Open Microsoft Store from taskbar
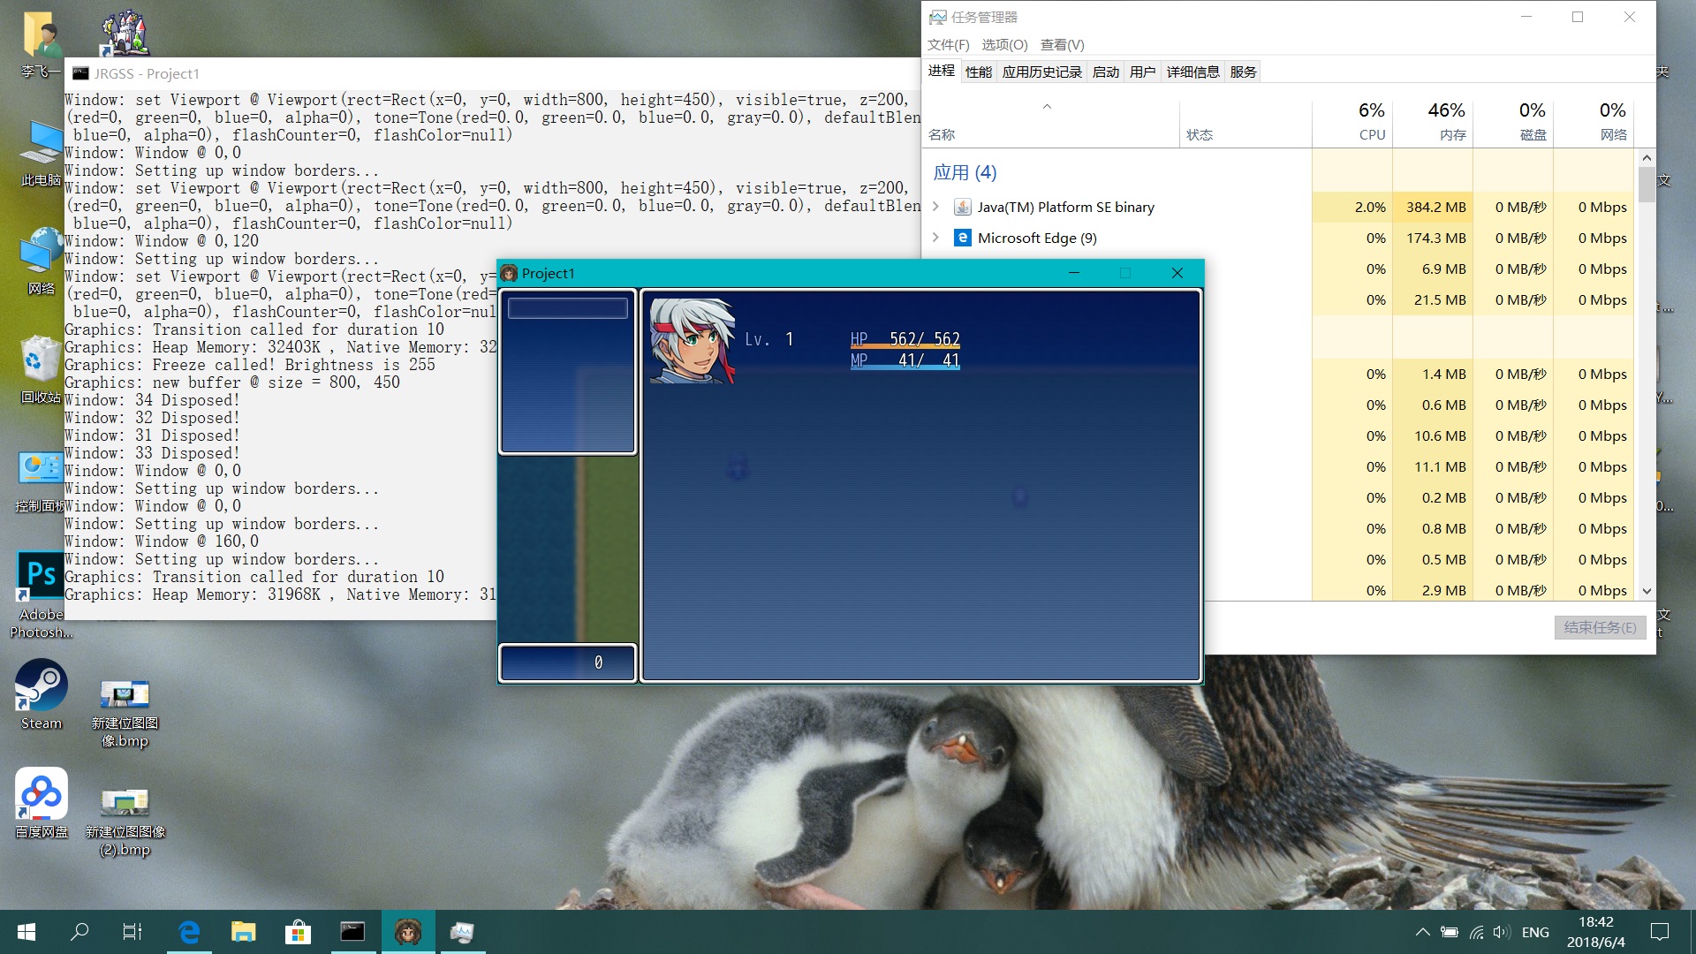Image resolution: width=1696 pixels, height=954 pixels. (x=298, y=932)
